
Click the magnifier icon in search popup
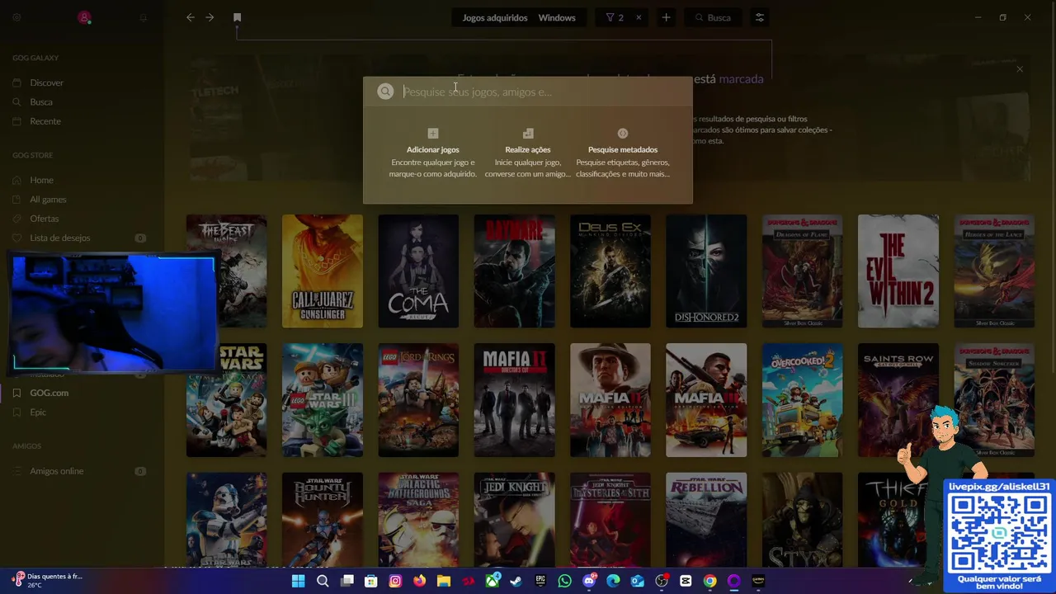click(385, 92)
